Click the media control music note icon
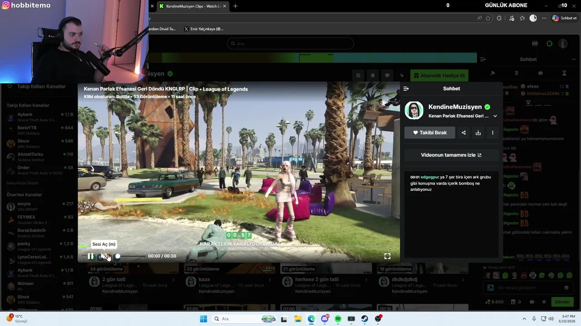Viewport: 581px width, 326px height. (512, 18)
